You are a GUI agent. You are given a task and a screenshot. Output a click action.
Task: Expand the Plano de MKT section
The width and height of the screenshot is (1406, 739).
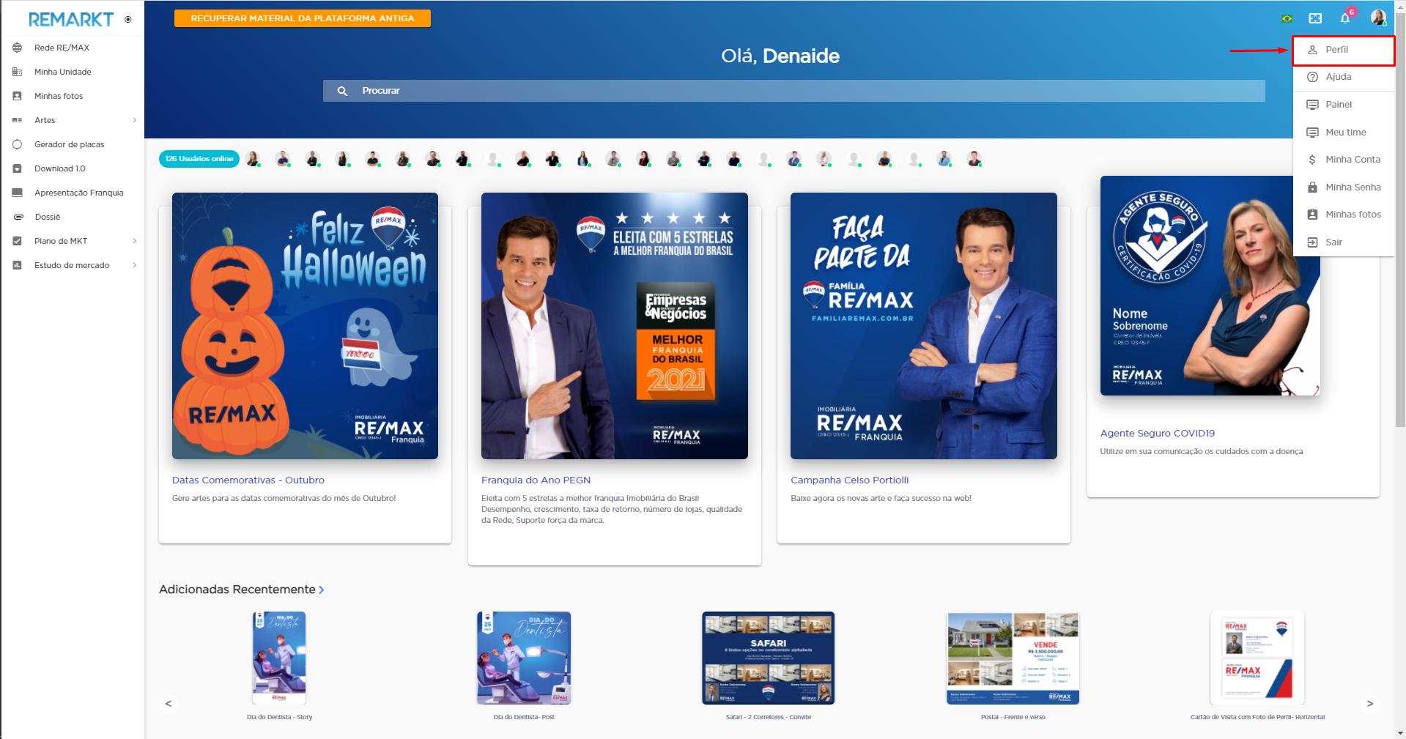click(x=61, y=241)
